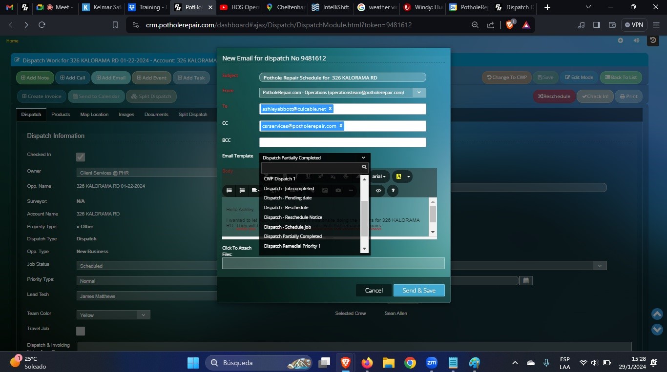The height and width of the screenshot is (372, 667).
Task: Open the paragraph alignment dropdown in editor
Action: [255, 191]
